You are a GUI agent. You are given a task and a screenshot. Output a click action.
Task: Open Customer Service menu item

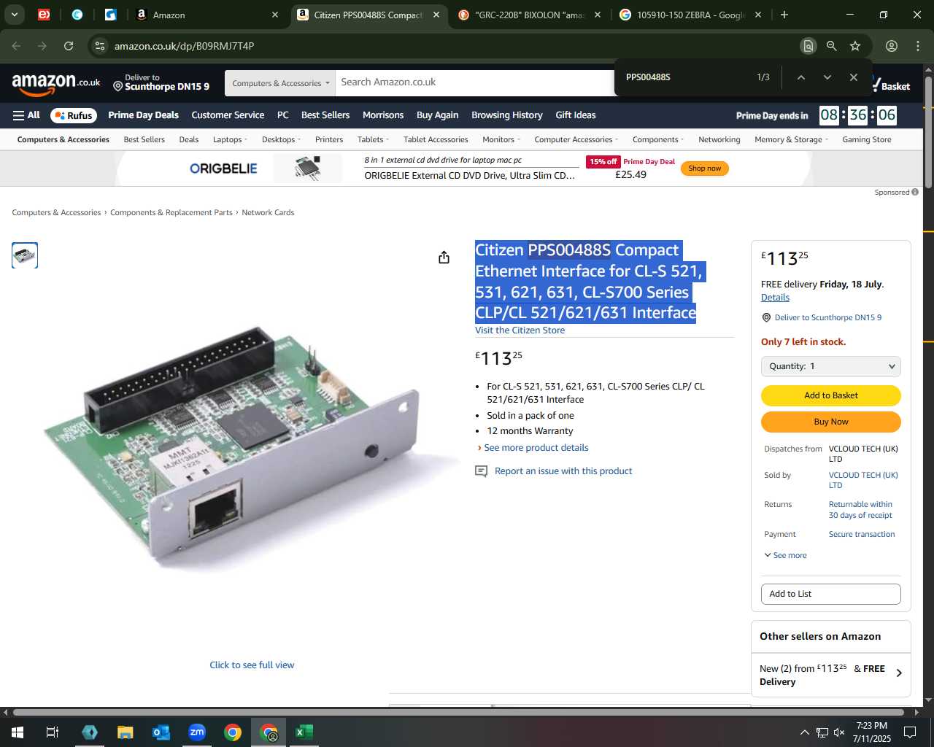click(x=228, y=115)
